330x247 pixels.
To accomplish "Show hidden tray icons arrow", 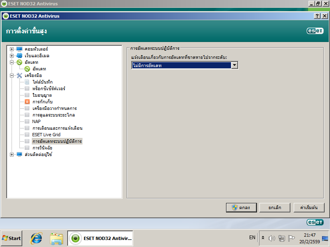I will pyautogui.click(x=263, y=238).
